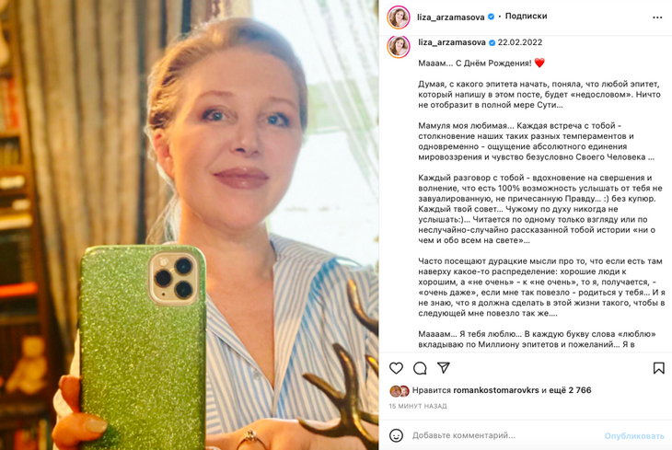
Task: Open comments via speech bubble icon
Action: point(420,368)
